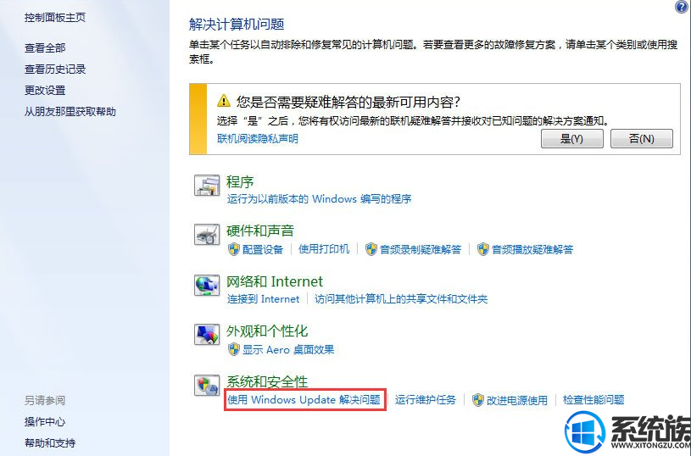Open the 硬件和声音 category heading
The image size is (691, 456).
260,231
